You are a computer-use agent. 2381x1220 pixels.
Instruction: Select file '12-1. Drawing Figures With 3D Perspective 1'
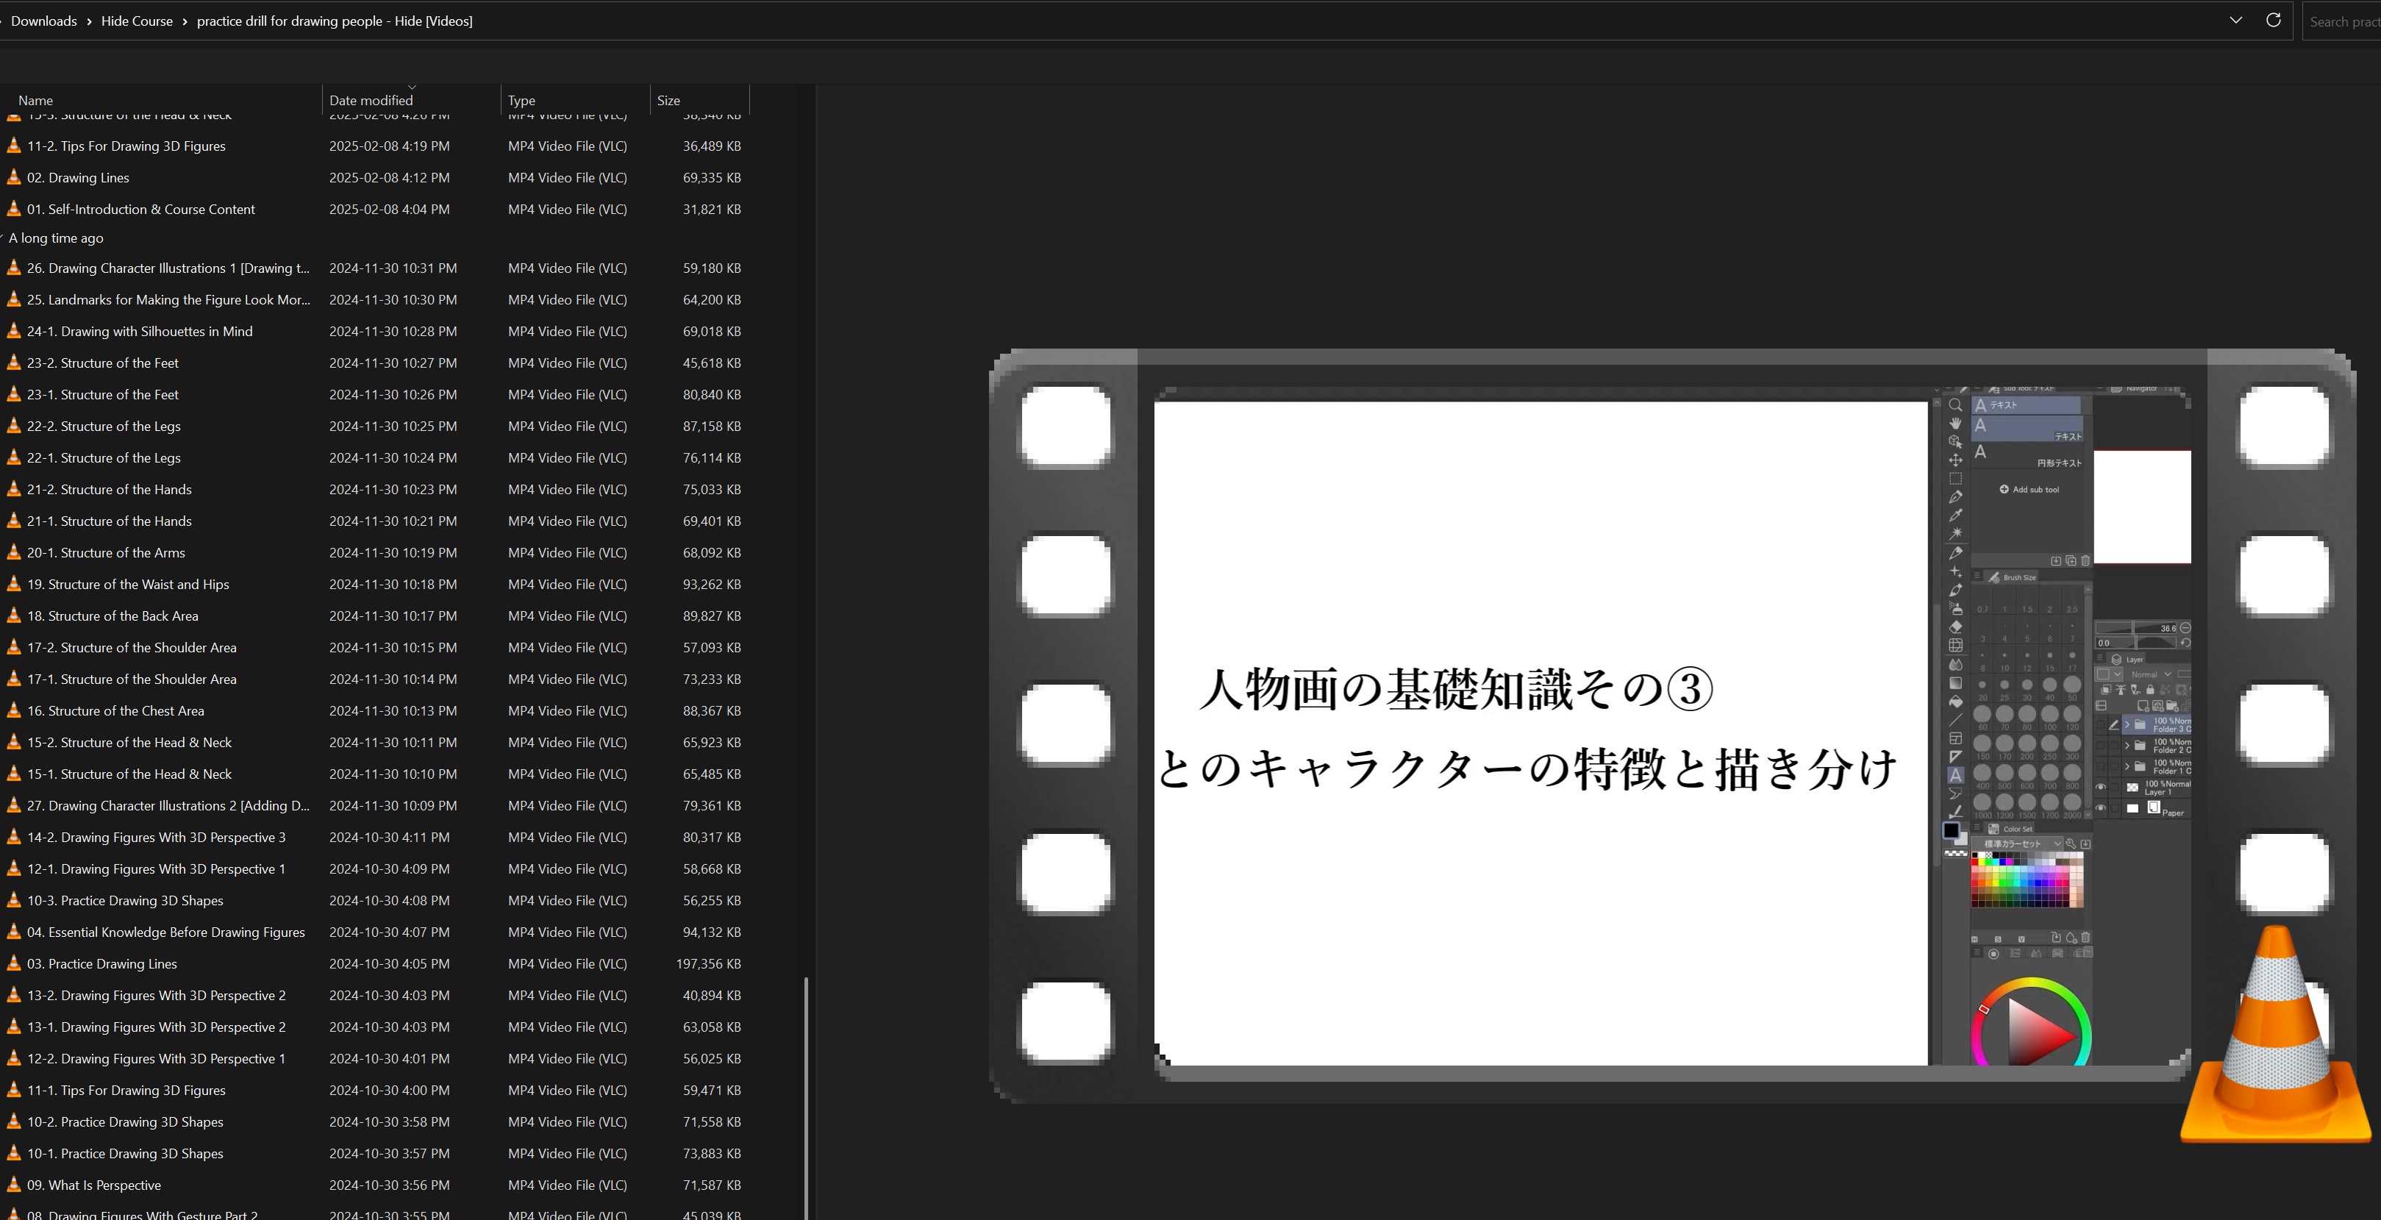(x=155, y=868)
